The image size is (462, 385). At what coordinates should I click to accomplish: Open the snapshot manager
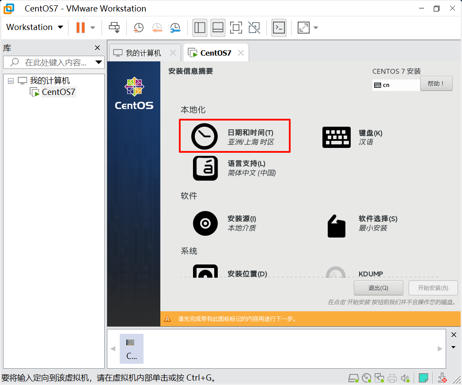pos(175,28)
